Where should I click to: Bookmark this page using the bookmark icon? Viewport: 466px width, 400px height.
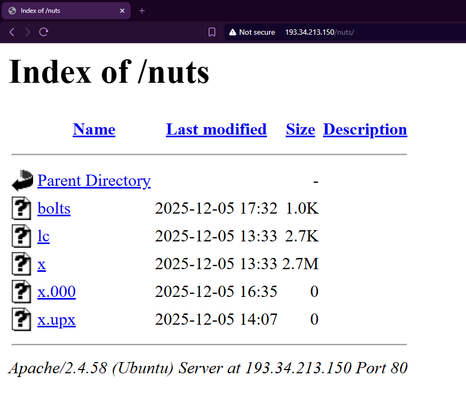click(211, 32)
